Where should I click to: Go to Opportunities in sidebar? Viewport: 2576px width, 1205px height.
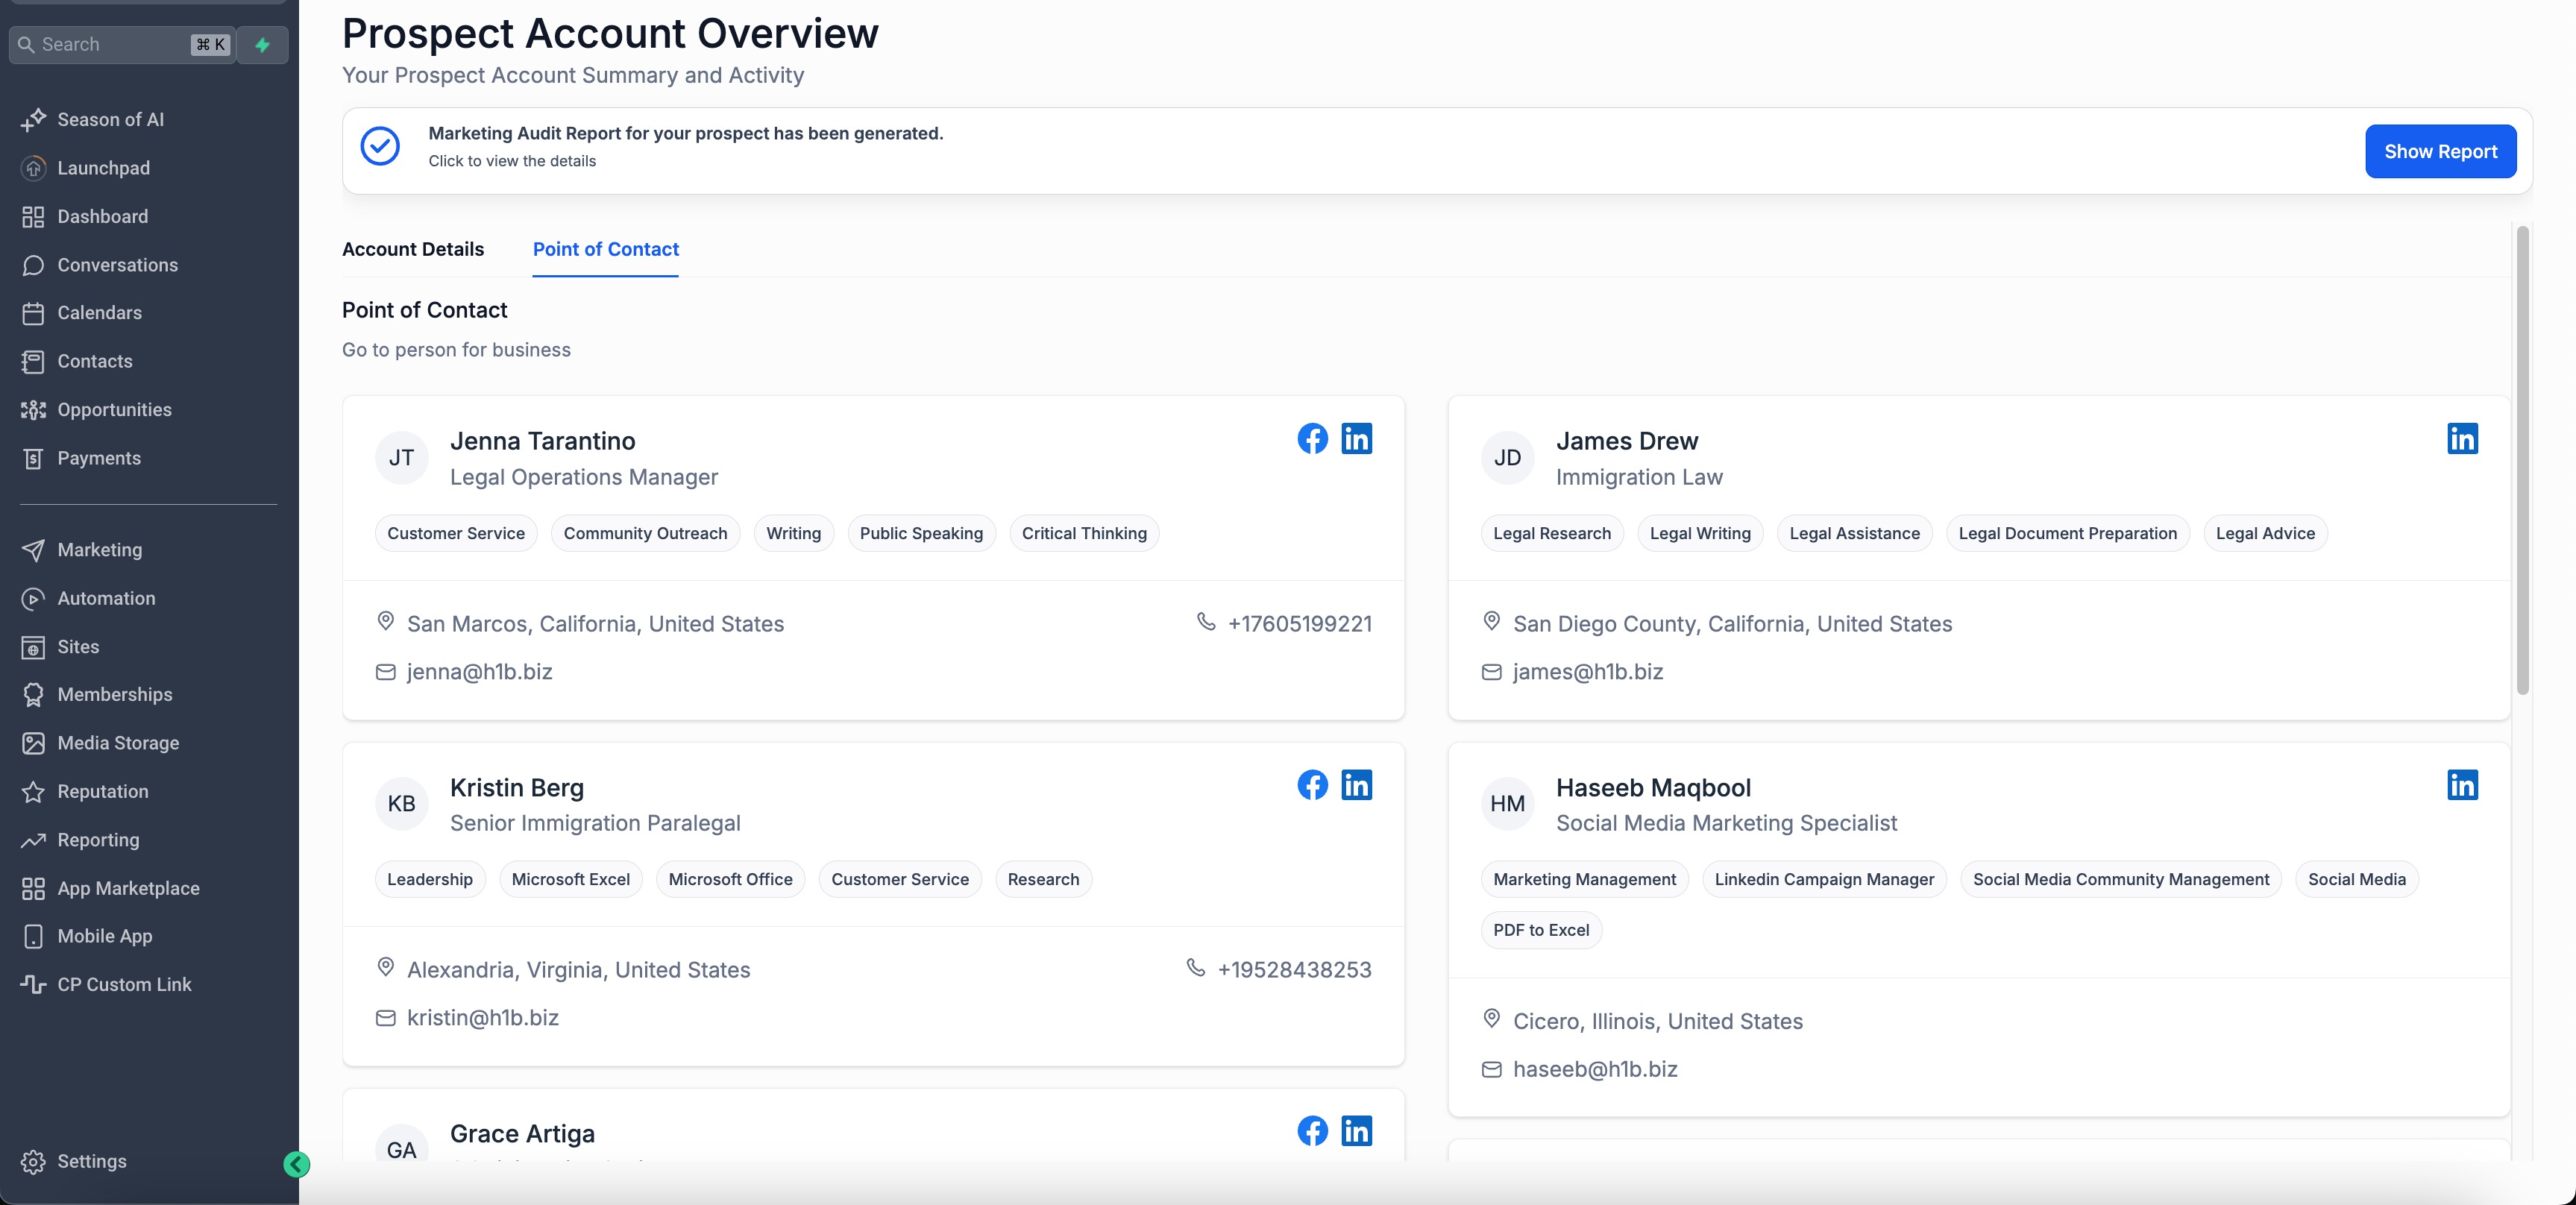click(x=114, y=410)
